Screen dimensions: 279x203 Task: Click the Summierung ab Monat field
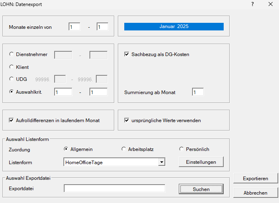click(x=198, y=92)
